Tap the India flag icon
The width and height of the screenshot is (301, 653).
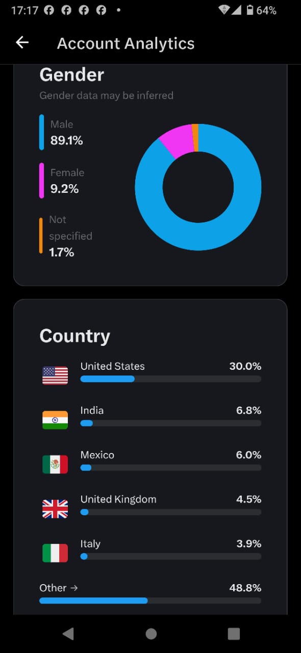click(x=55, y=420)
